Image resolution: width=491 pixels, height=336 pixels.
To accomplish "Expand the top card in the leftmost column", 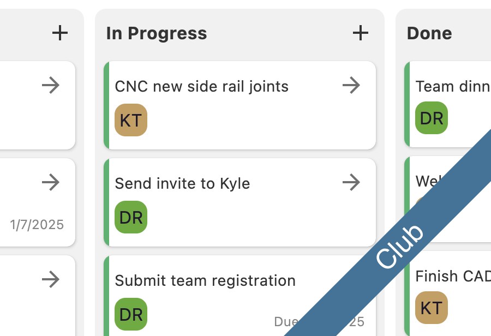I will click(x=52, y=85).
